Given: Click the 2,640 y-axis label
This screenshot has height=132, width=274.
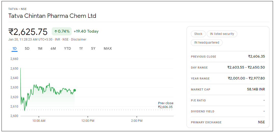Looking at the screenshot, I should point(14,78).
